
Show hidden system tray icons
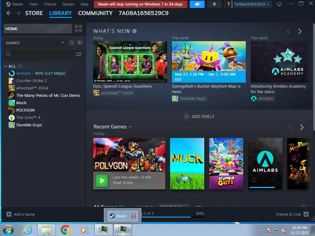click(261, 230)
